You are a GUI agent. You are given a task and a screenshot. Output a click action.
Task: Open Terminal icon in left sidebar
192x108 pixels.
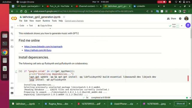point(12,93)
